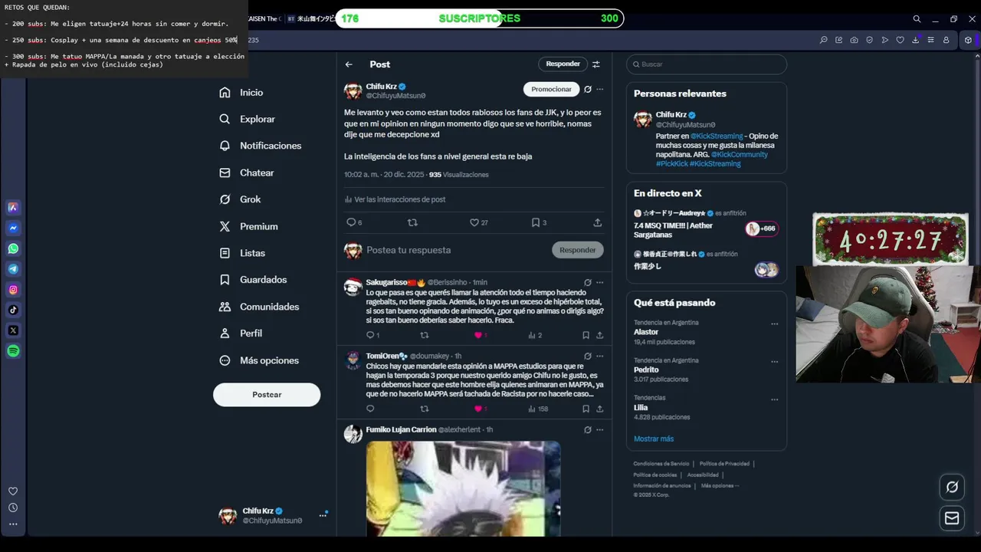This screenshot has width=981, height=552.
Task: Repost TomiOren's reply
Action: (x=425, y=409)
